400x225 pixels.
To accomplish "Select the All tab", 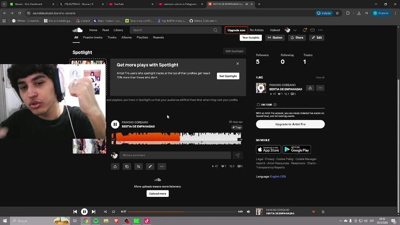I will point(76,37).
